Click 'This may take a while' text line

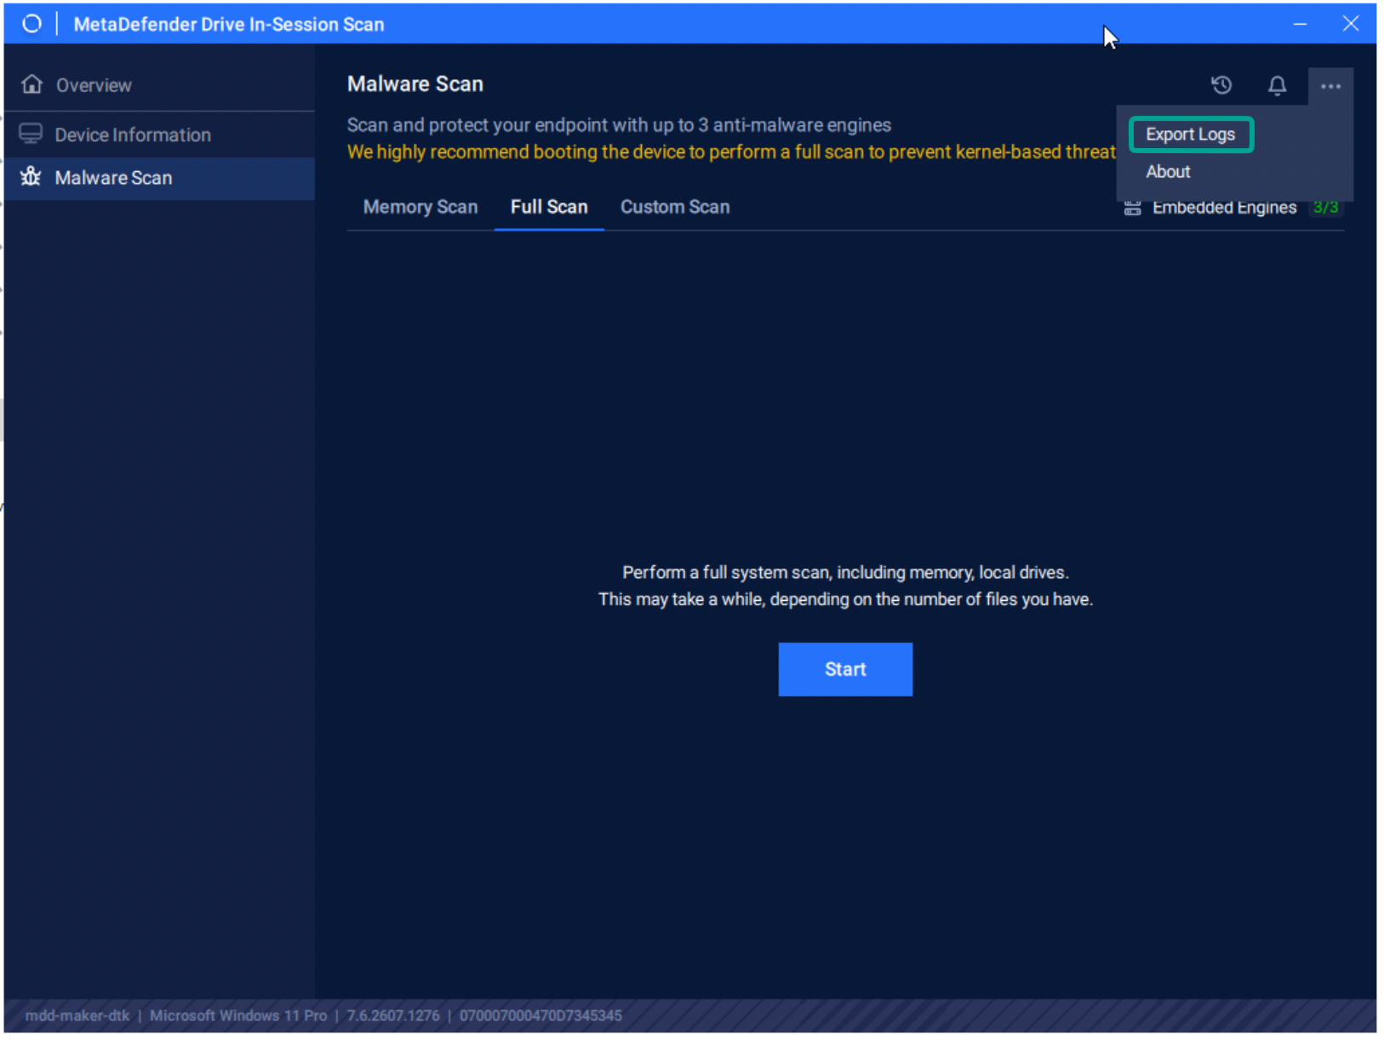coord(845,600)
